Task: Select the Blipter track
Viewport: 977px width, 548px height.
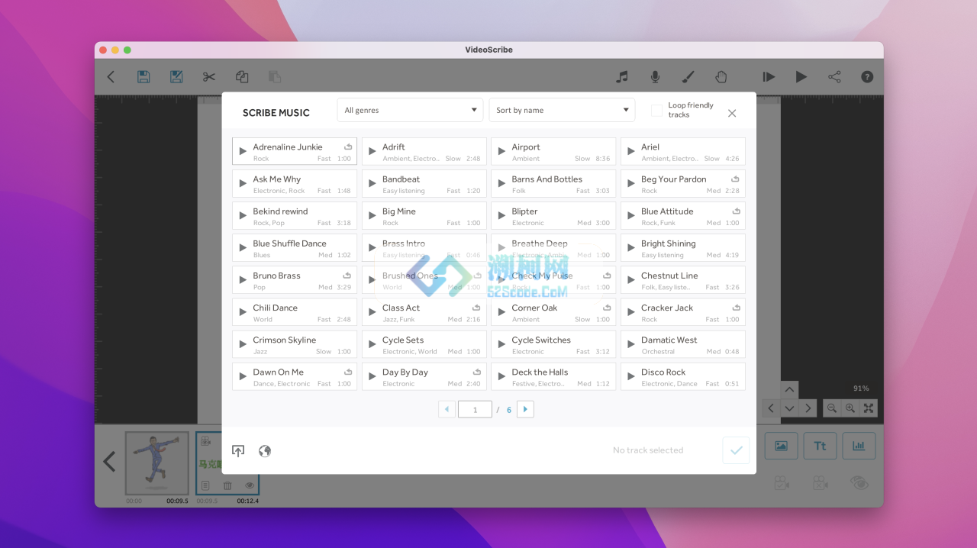Action: (553, 215)
